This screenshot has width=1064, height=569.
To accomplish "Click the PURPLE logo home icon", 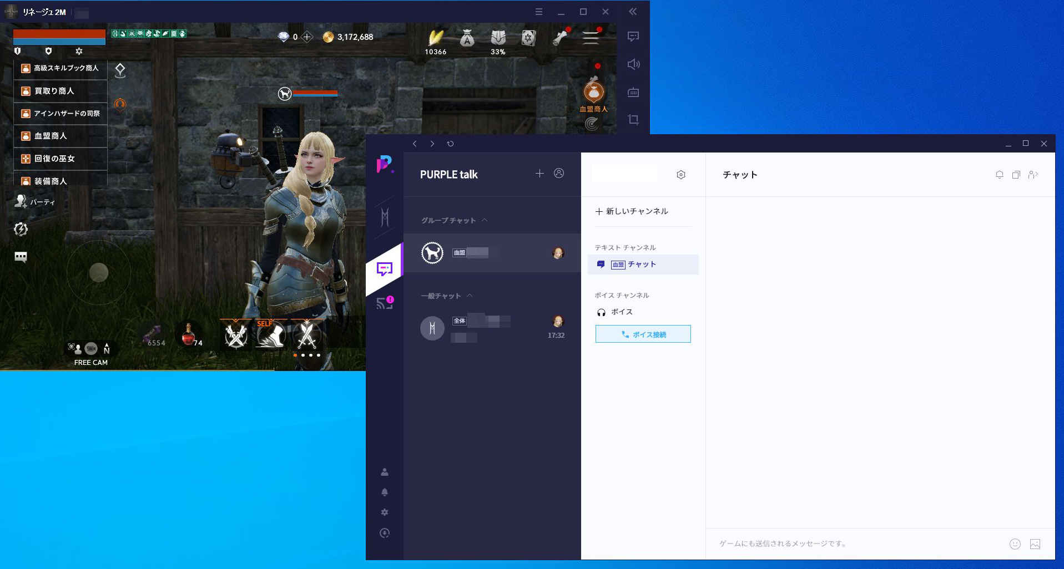I will point(385,164).
